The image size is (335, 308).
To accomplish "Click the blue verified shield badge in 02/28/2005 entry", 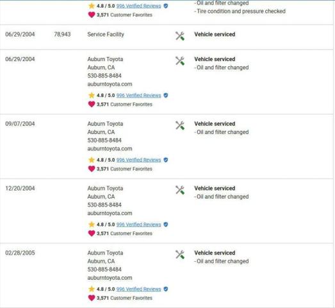I will click(165, 289).
